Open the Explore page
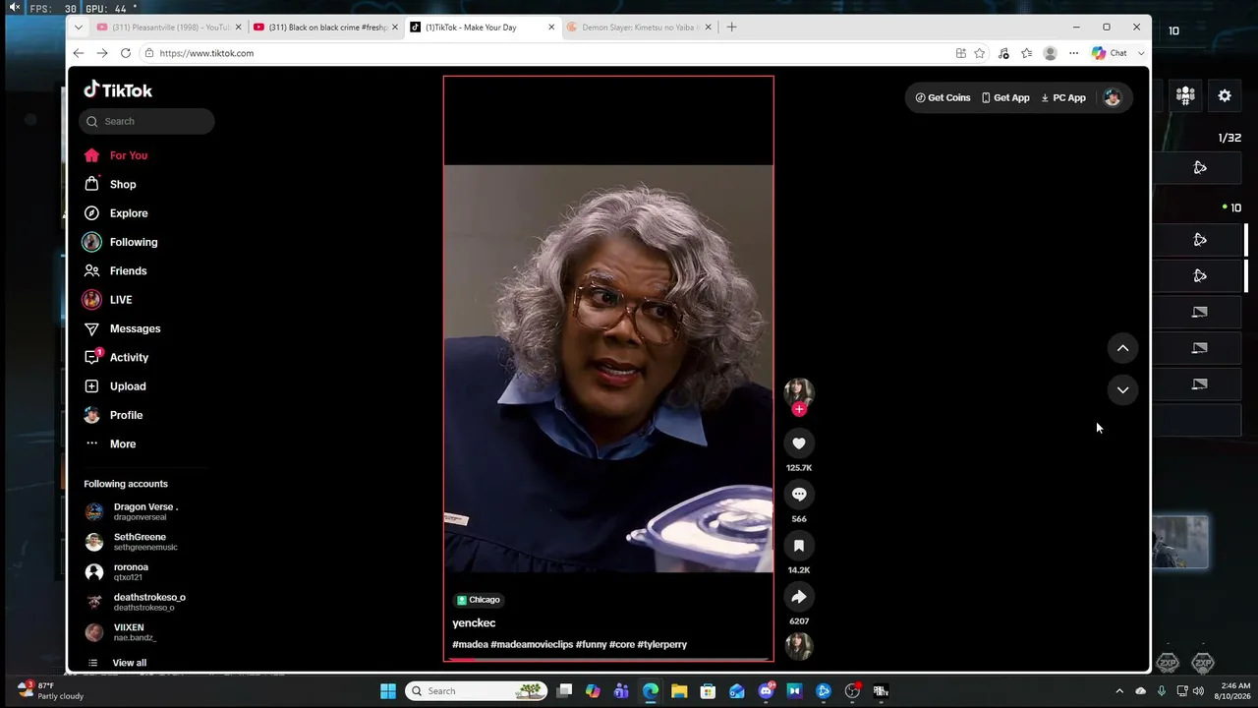Image resolution: width=1258 pixels, height=708 pixels. (116, 213)
